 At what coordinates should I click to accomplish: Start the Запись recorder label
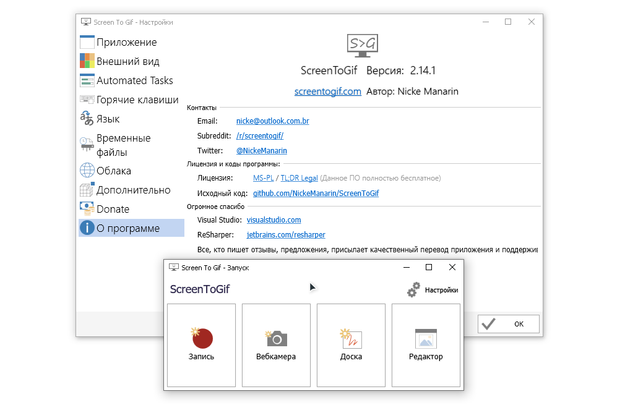201,356
